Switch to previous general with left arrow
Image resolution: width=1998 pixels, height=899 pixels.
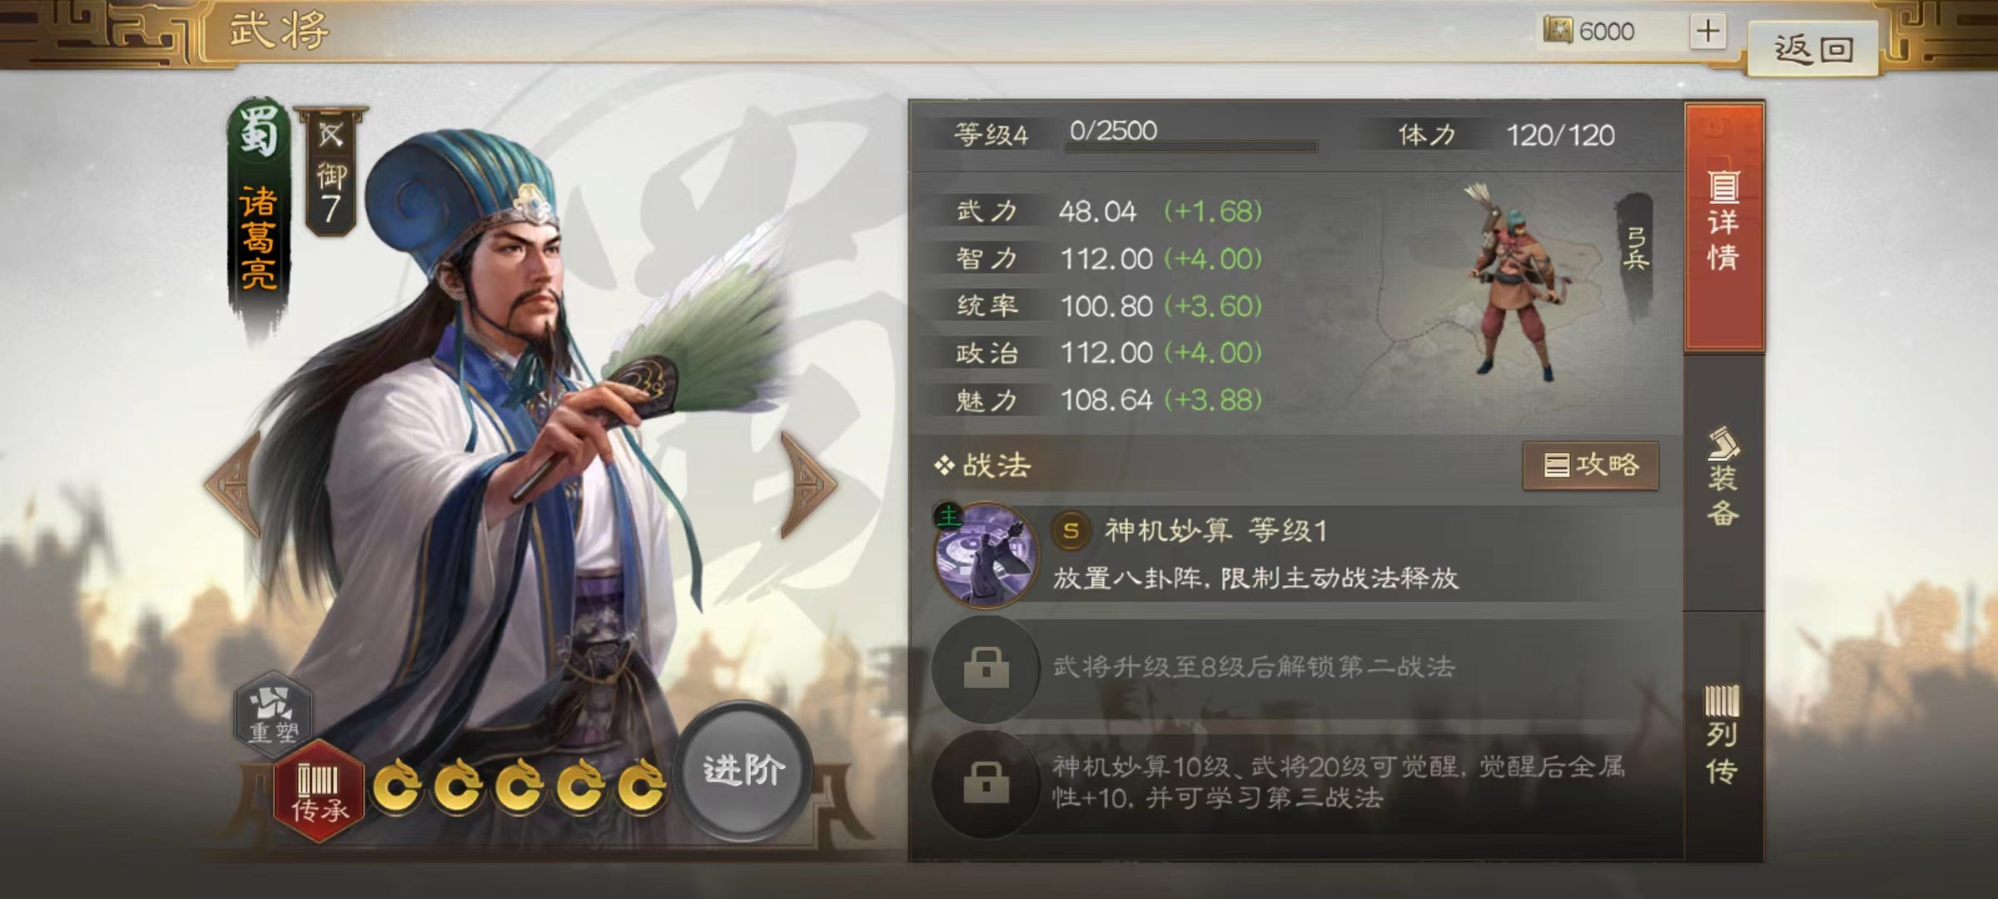(233, 484)
